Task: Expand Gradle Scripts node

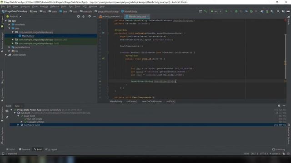Action: [6, 55]
